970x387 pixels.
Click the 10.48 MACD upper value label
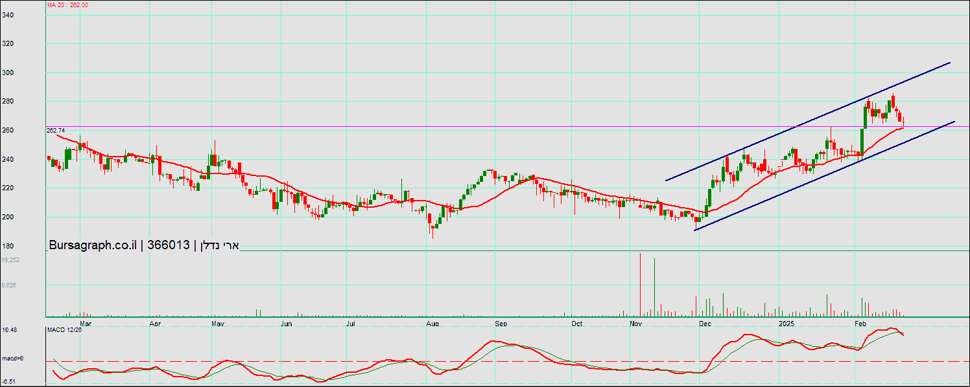(x=10, y=330)
